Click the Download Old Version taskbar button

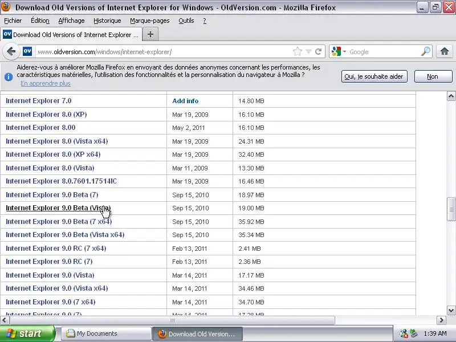197,334
